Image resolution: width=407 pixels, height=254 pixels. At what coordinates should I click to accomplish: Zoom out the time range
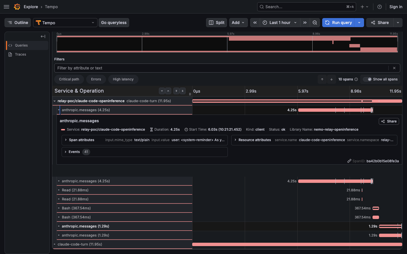click(315, 23)
